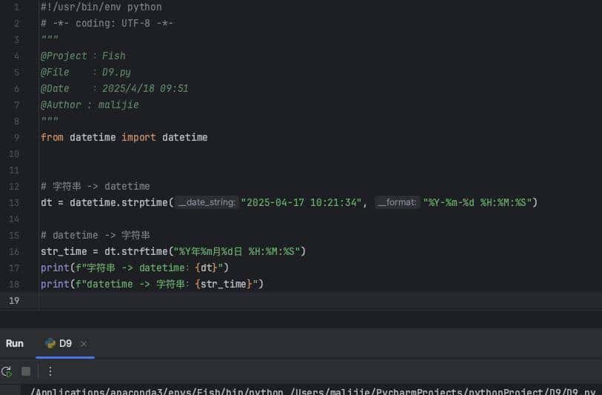This screenshot has width=602, height=395.
Task: Open the Run toolbar more-actions menu
Action: [50, 371]
